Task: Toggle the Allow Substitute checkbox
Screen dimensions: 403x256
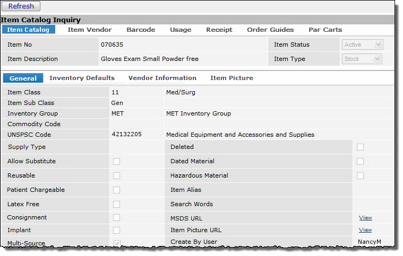Action: [116, 162]
